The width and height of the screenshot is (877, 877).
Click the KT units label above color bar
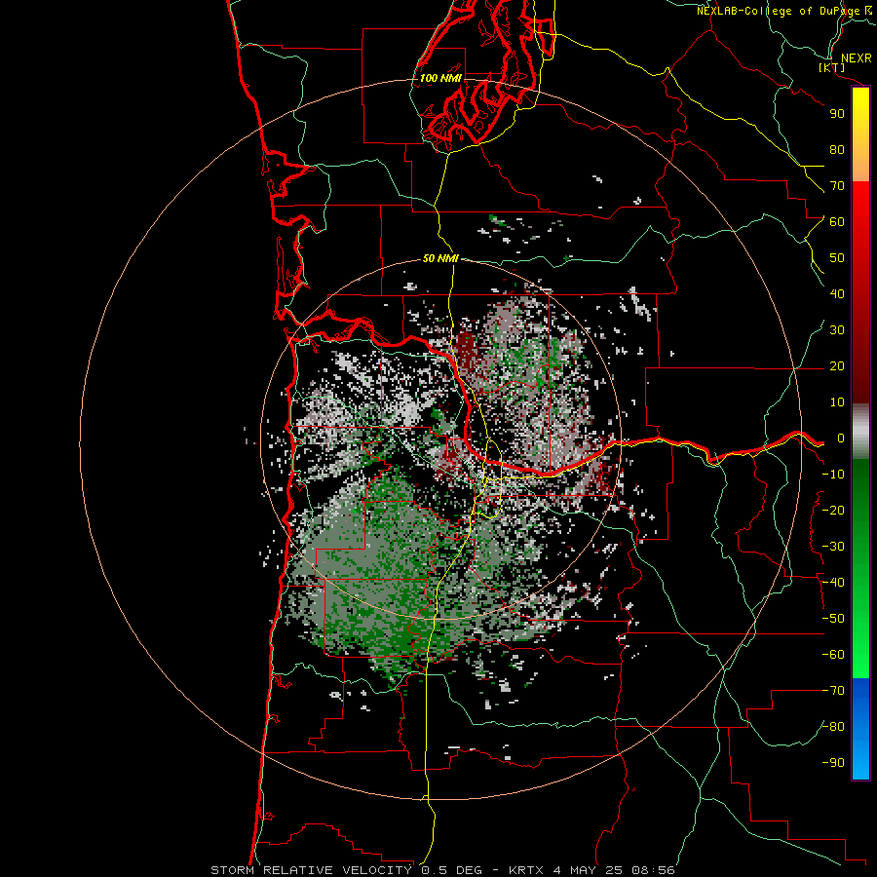[832, 67]
